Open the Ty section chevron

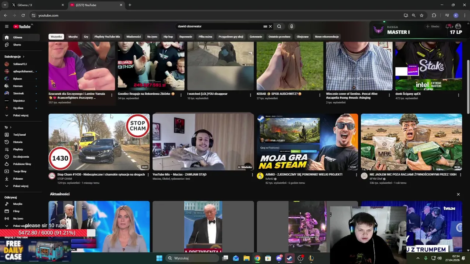[x=10, y=127]
